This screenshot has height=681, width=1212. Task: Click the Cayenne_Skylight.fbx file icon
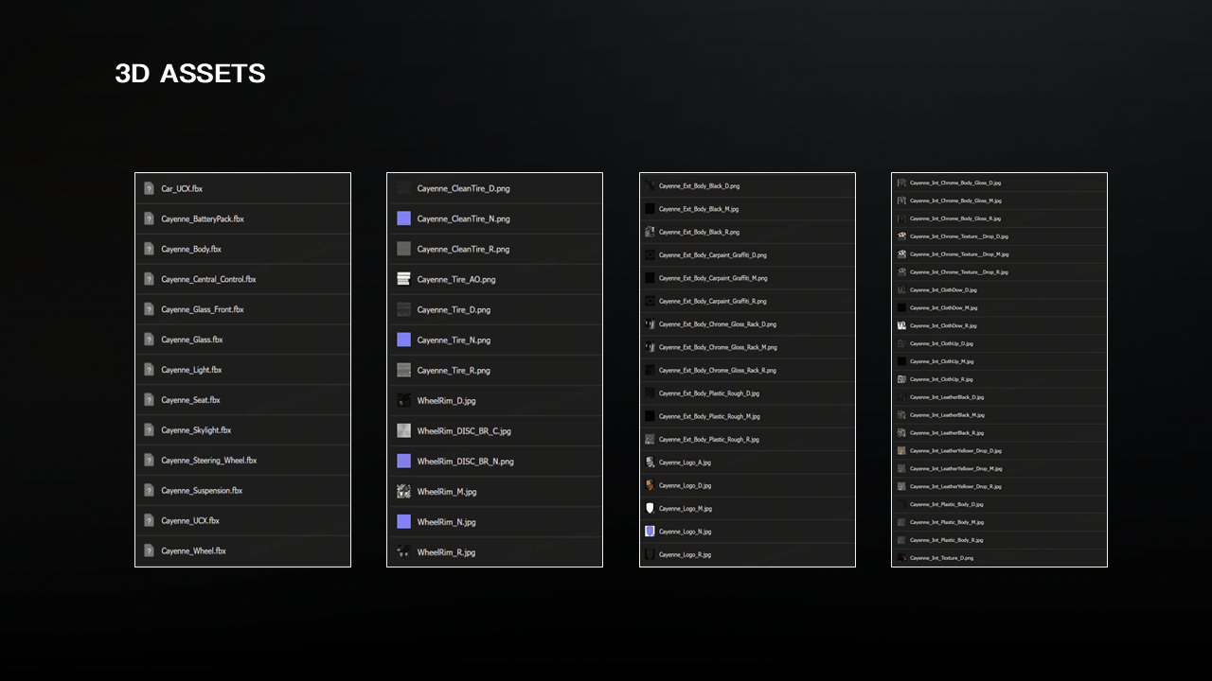(x=149, y=430)
